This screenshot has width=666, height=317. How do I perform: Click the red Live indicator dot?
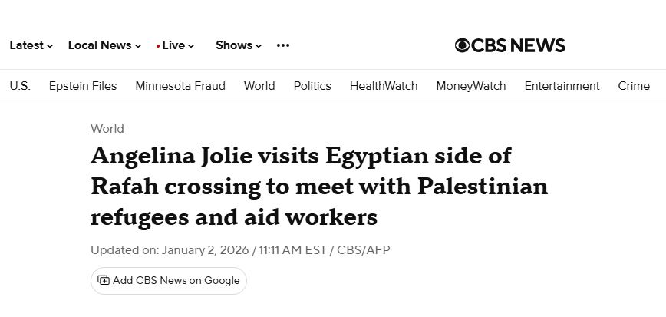tap(157, 46)
